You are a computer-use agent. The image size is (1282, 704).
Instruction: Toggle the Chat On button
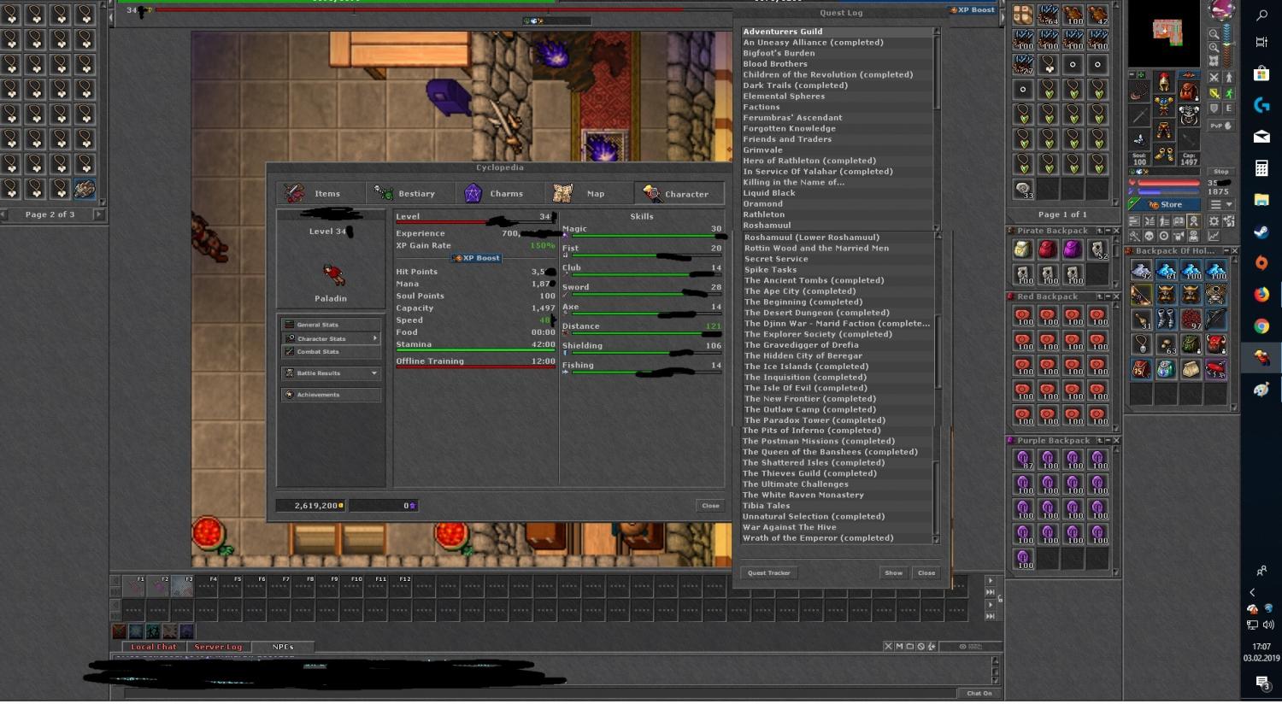click(979, 694)
